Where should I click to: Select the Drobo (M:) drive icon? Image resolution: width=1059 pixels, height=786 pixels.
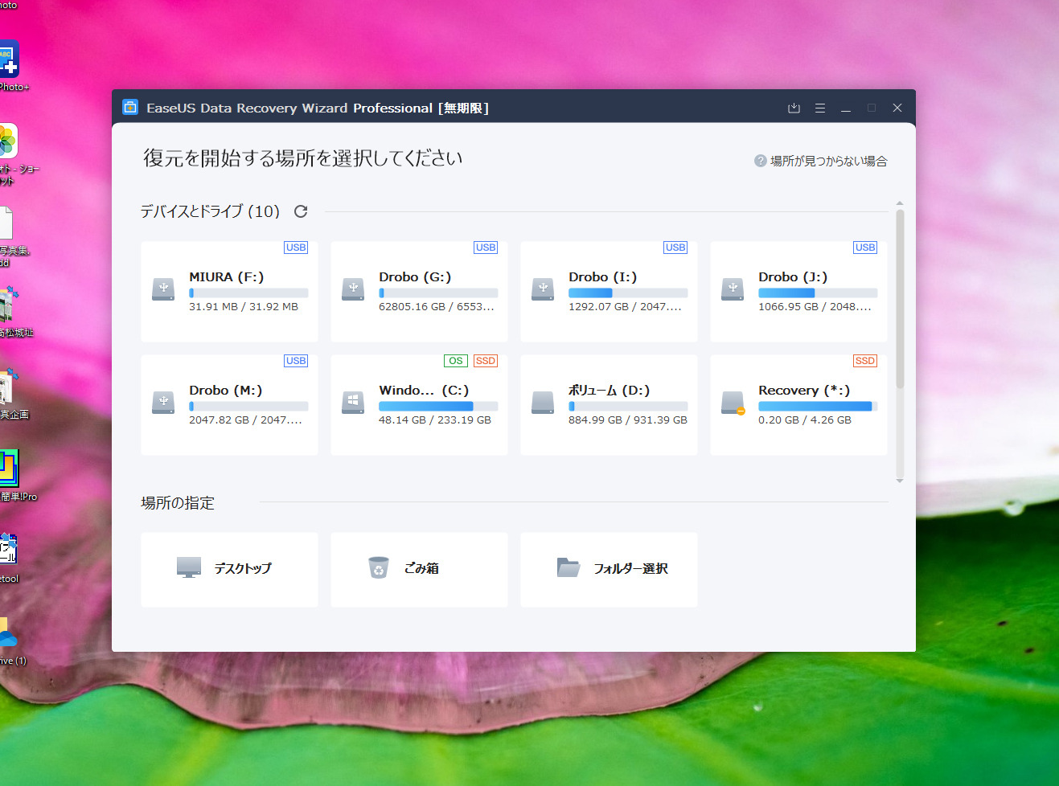click(x=163, y=403)
